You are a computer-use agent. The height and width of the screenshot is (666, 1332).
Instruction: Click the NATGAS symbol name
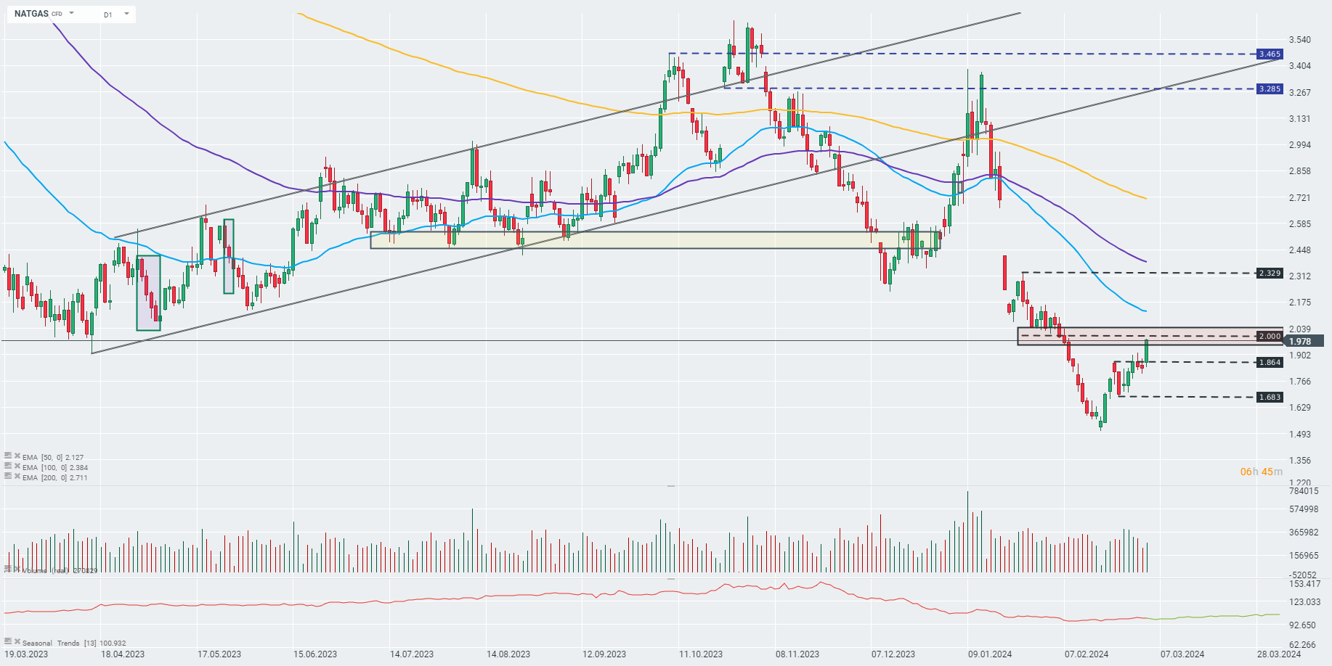[31, 14]
